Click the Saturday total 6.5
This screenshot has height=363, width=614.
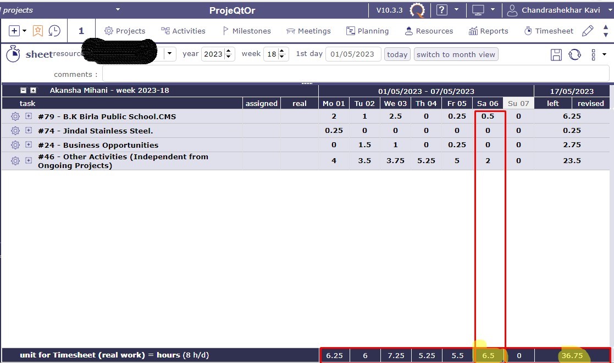pyautogui.click(x=488, y=355)
